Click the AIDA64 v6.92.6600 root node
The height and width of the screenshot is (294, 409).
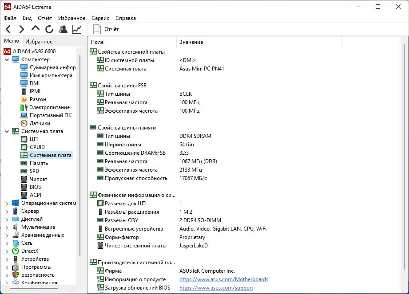coord(34,51)
